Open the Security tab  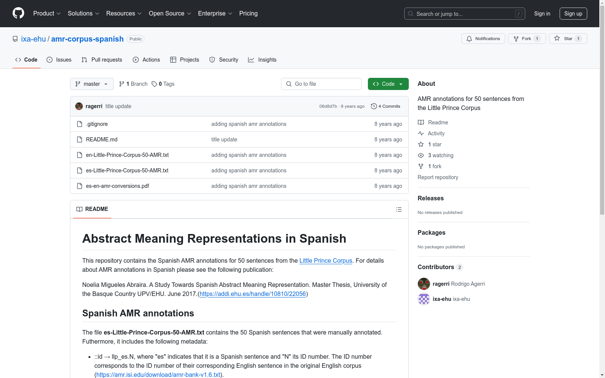(x=224, y=60)
